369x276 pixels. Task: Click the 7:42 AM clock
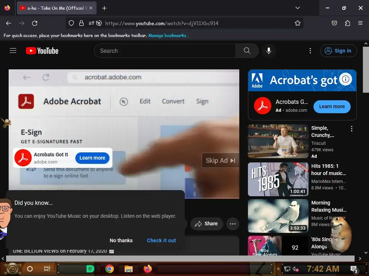click(x=323, y=269)
